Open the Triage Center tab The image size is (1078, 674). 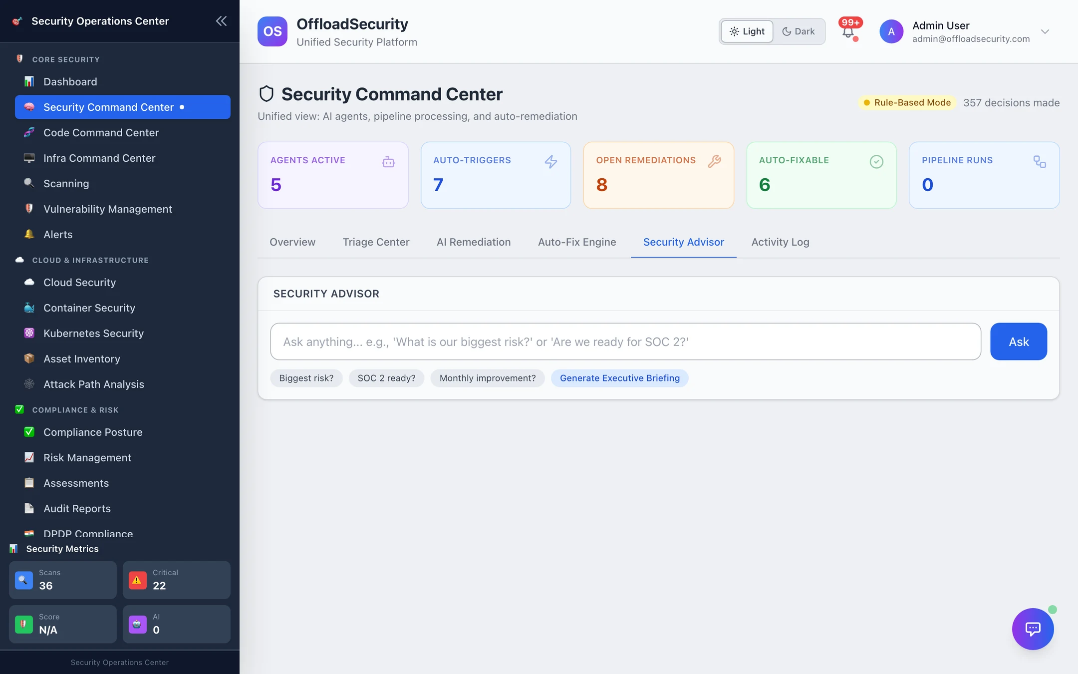pyautogui.click(x=376, y=242)
